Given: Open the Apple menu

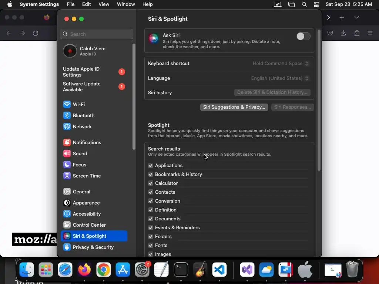Looking at the screenshot, I should [10, 4].
